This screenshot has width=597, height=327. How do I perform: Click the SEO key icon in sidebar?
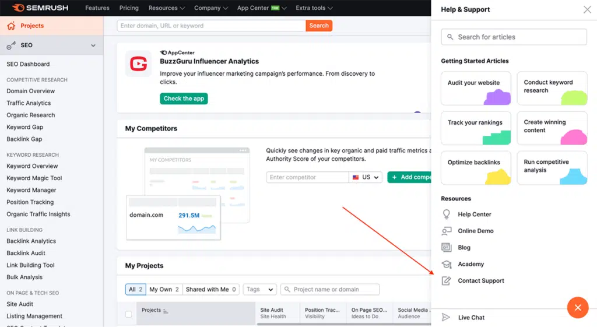click(x=11, y=45)
